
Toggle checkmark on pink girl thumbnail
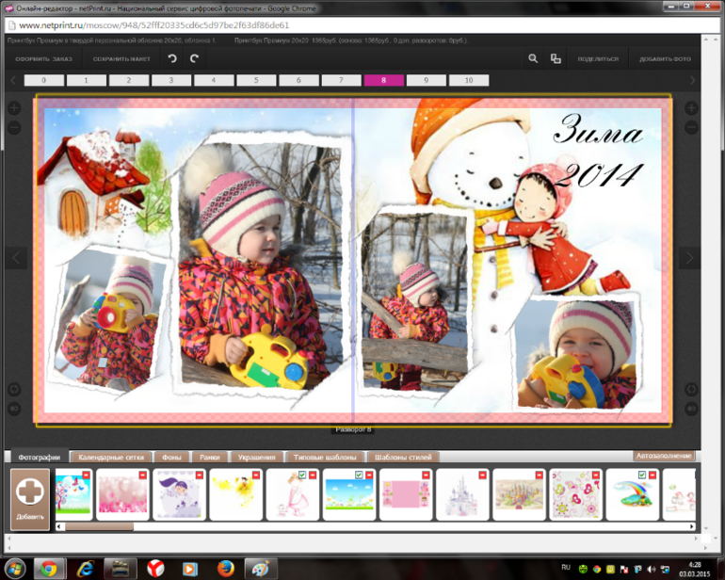click(301, 475)
